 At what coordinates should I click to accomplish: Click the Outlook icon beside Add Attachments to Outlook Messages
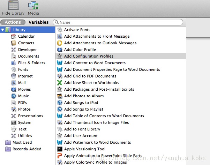point(60,43)
